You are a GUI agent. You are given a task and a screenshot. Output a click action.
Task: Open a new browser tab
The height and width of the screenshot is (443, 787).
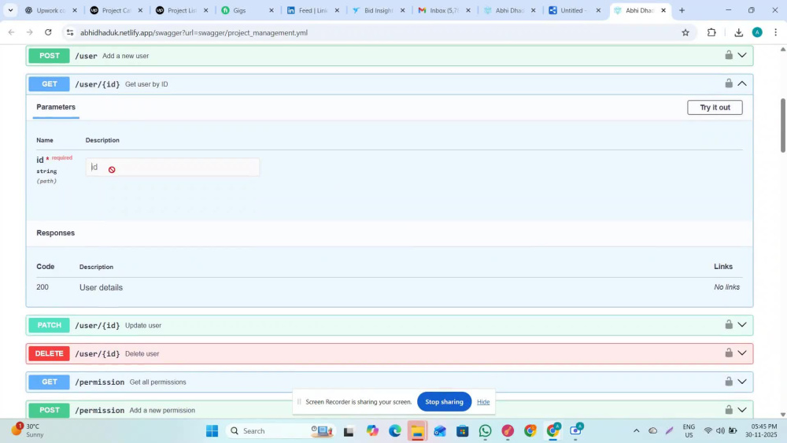tap(682, 10)
